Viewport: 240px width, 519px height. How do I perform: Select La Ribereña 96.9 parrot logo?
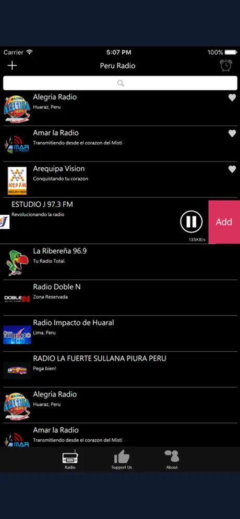pyautogui.click(x=17, y=263)
